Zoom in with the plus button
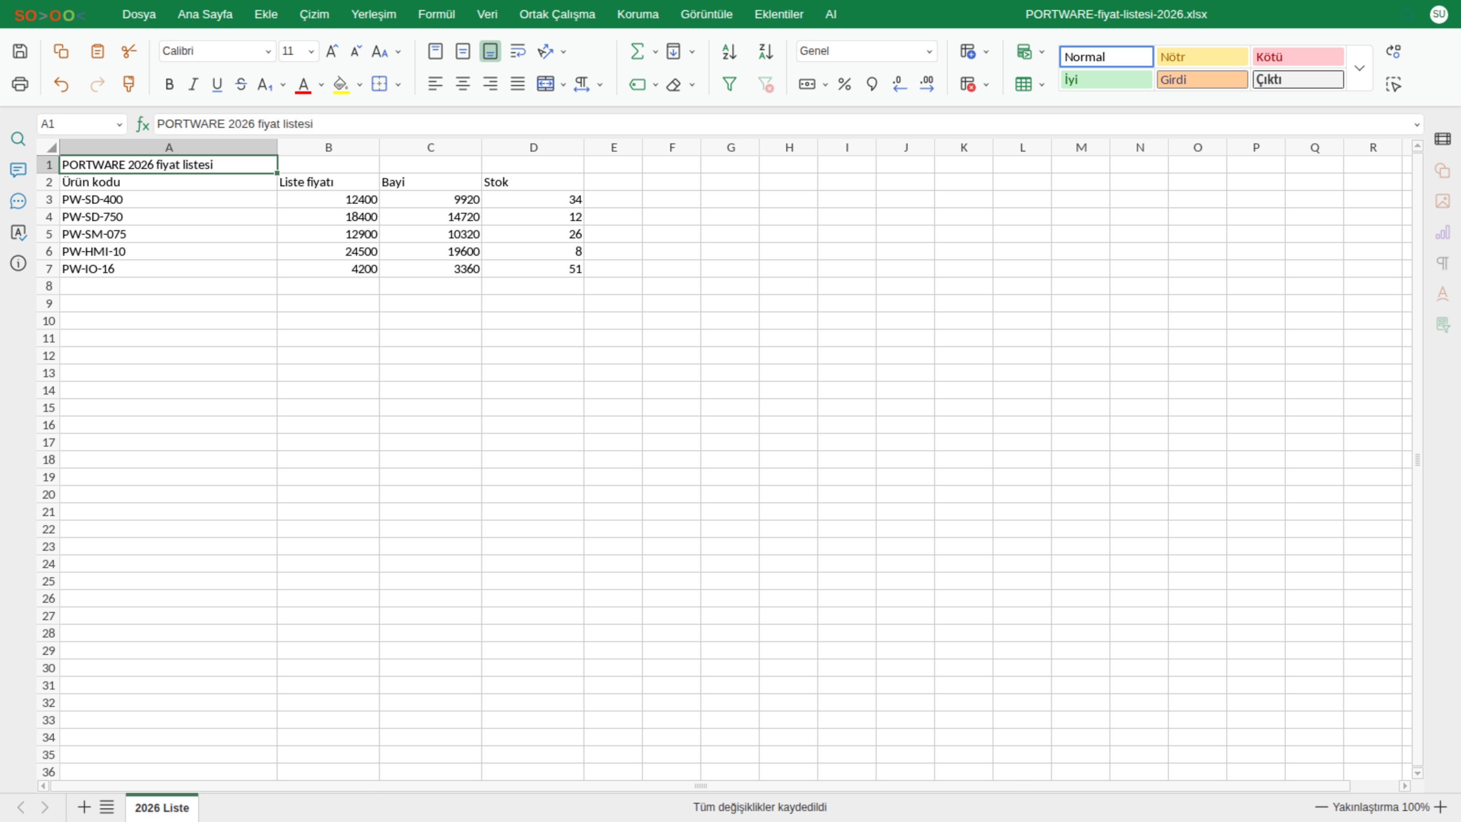1461x822 pixels. 1440,806
